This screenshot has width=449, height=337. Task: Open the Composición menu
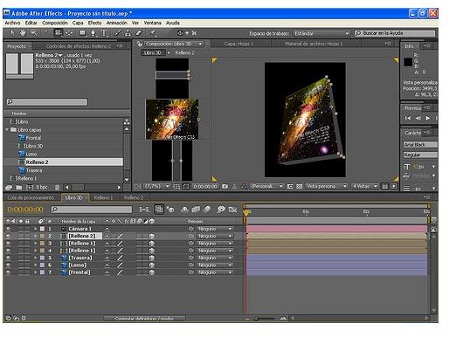(55, 23)
